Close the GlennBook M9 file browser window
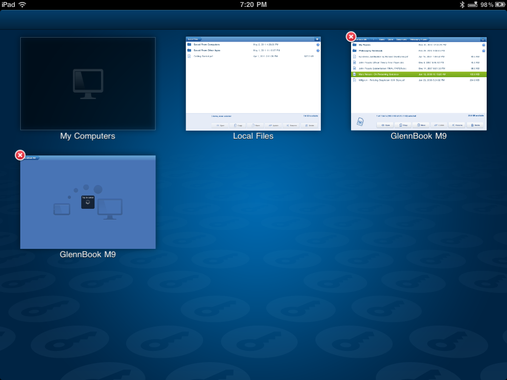Viewport: 507px width, 380px height. [x=351, y=37]
